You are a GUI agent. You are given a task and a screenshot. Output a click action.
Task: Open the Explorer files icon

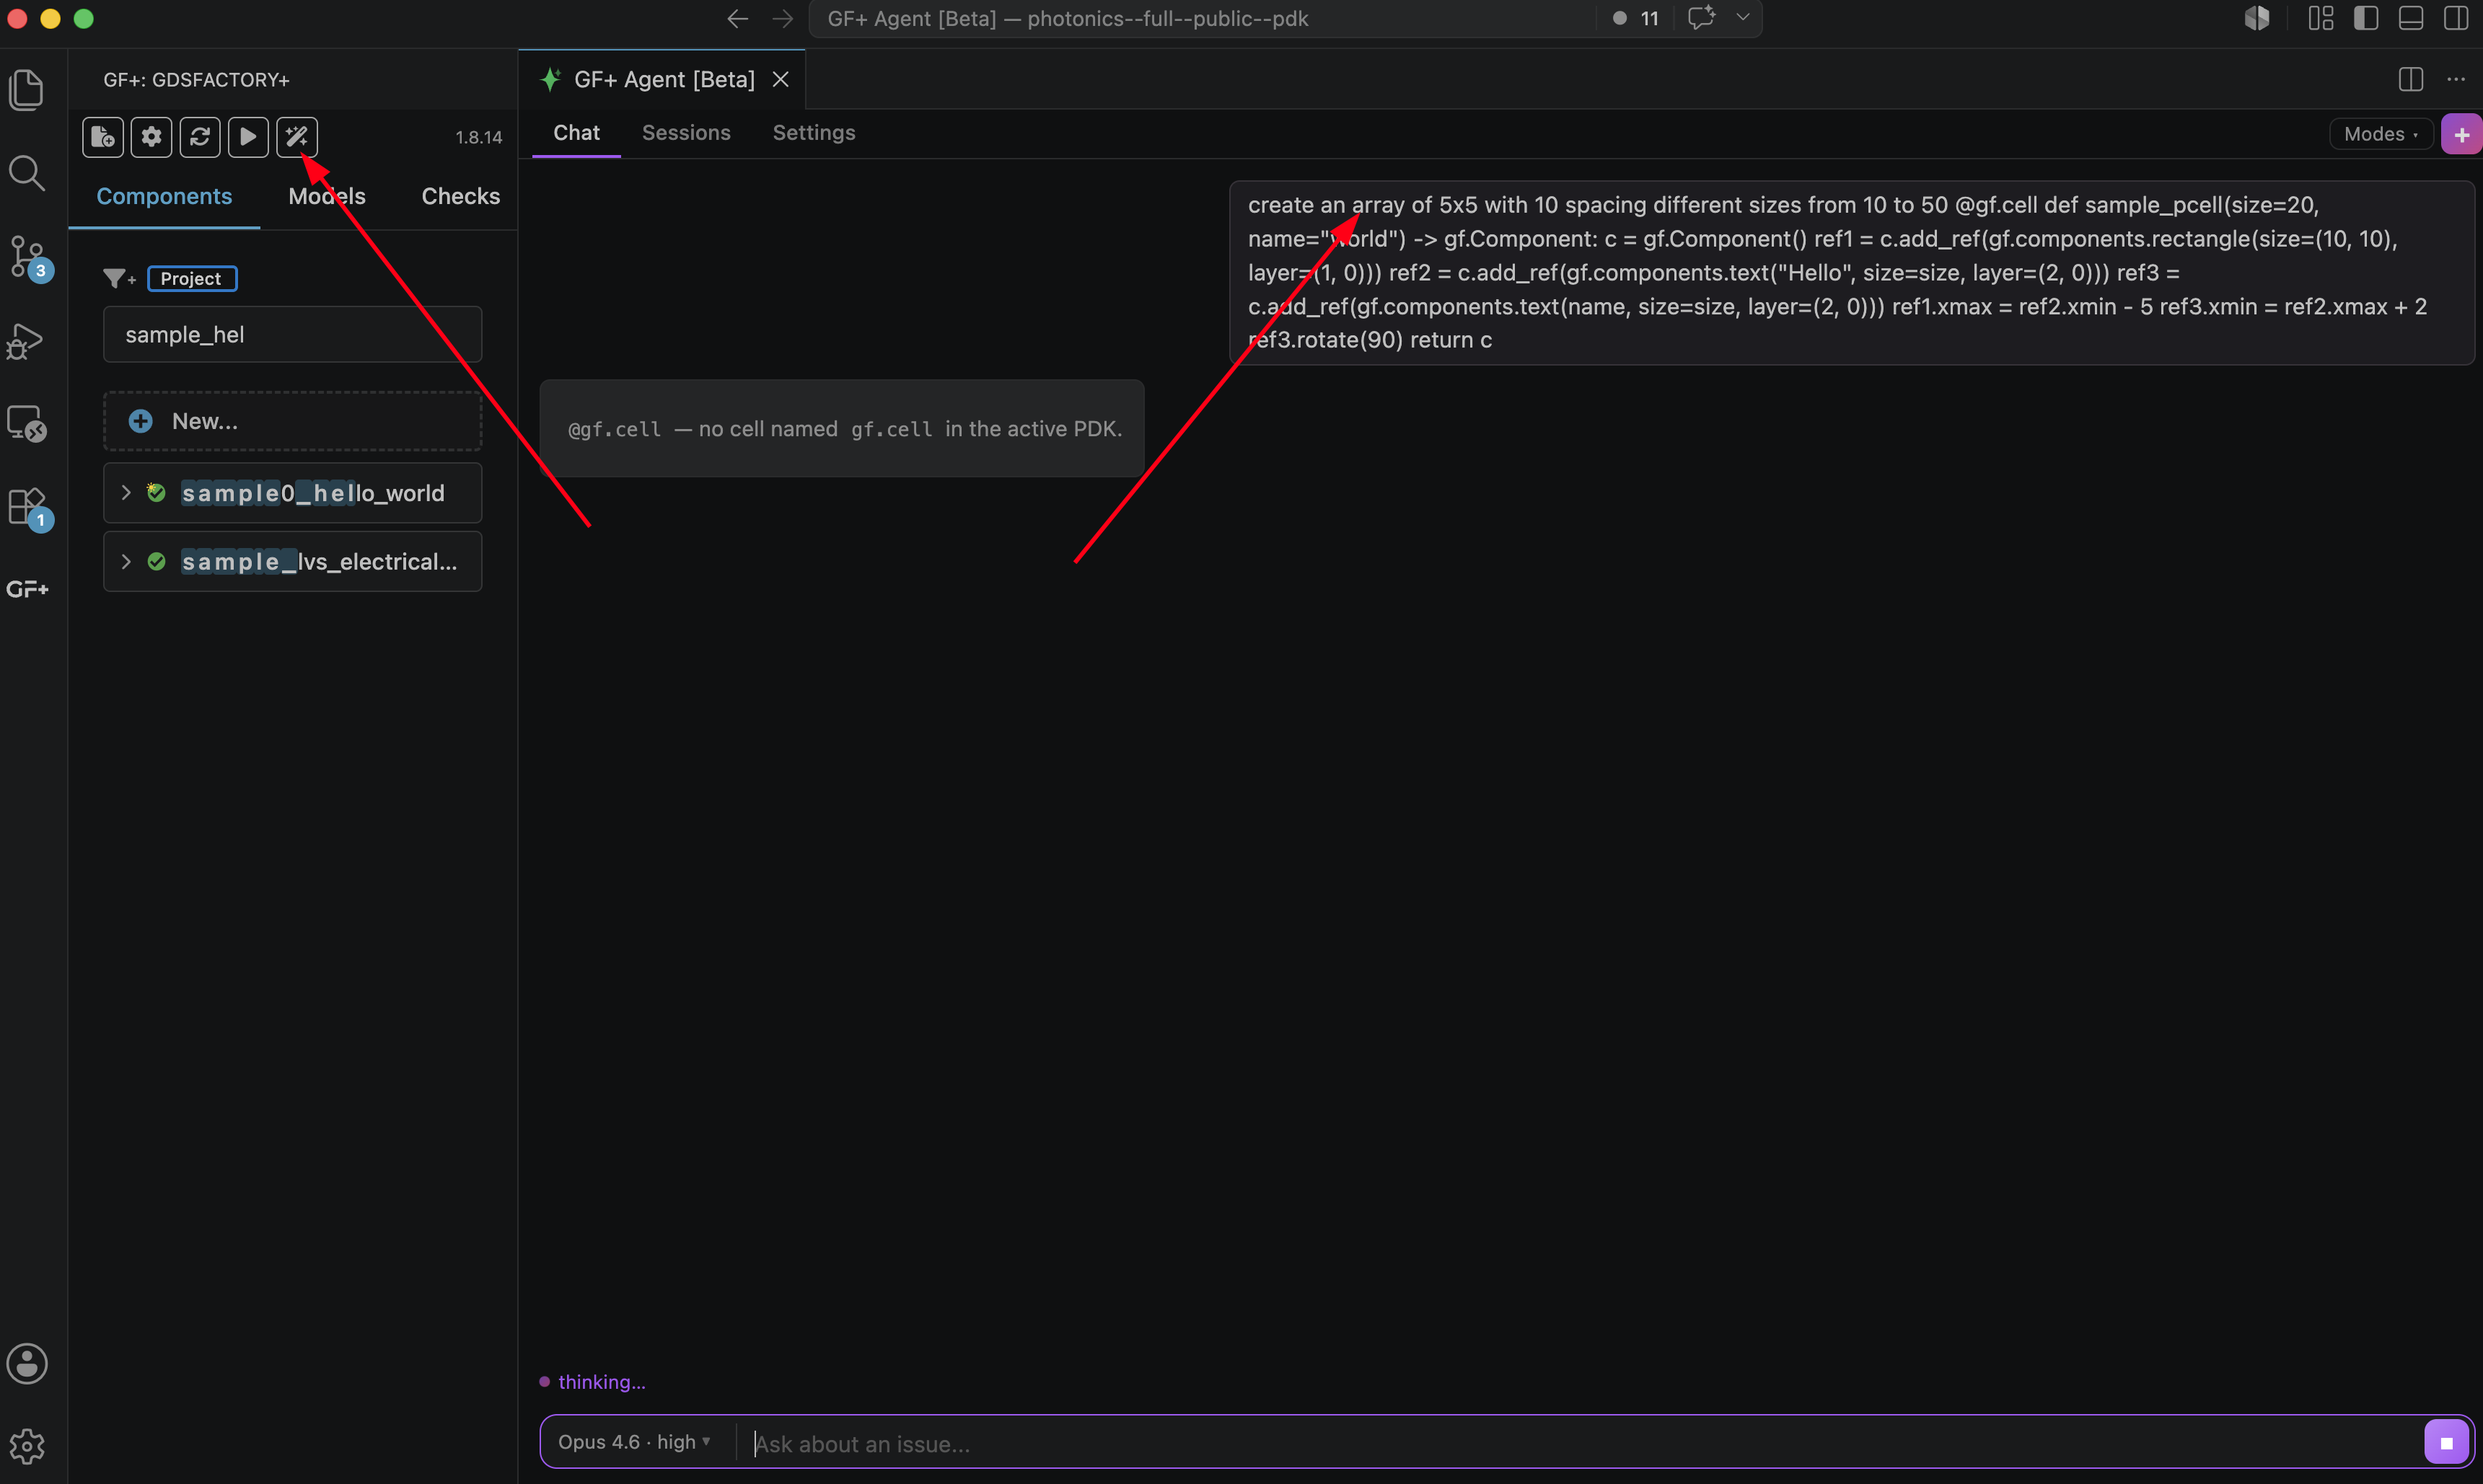point(27,90)
